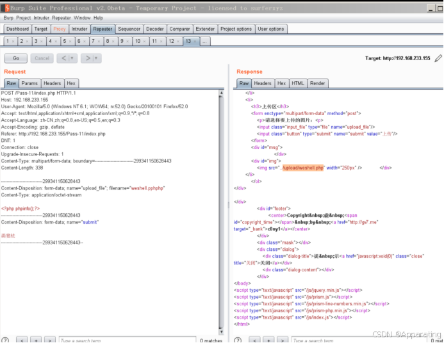Open the Burp menu
Viewport: 444px width, 343px height.
(x=8, y=18)
